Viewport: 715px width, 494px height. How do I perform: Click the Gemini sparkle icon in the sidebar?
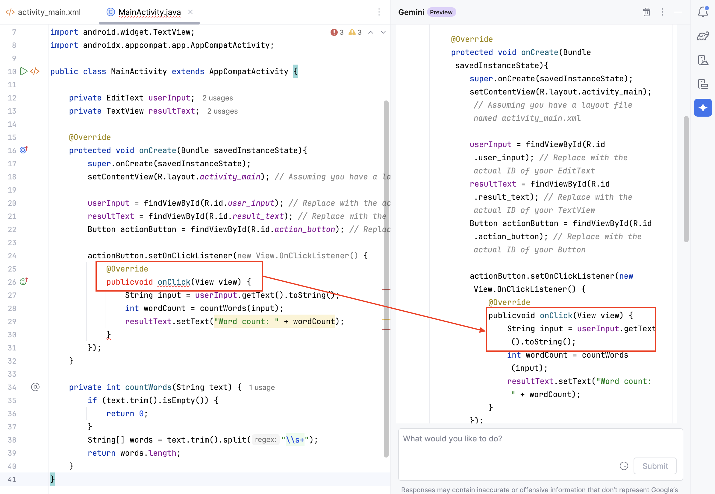(x=703, y=108)
